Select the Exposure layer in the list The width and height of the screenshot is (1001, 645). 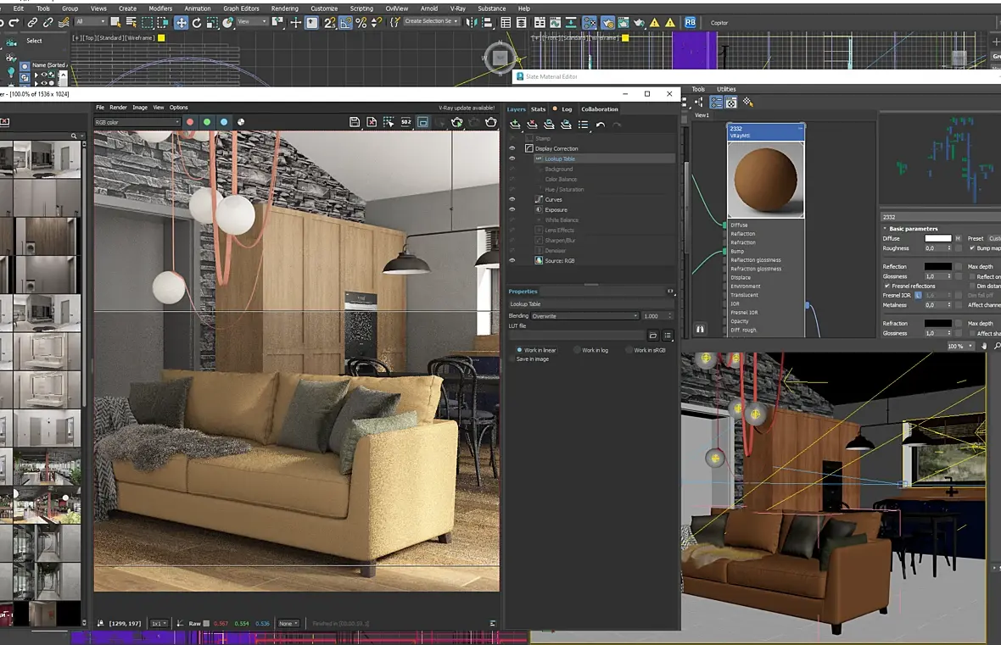click(x=556, y=209)
